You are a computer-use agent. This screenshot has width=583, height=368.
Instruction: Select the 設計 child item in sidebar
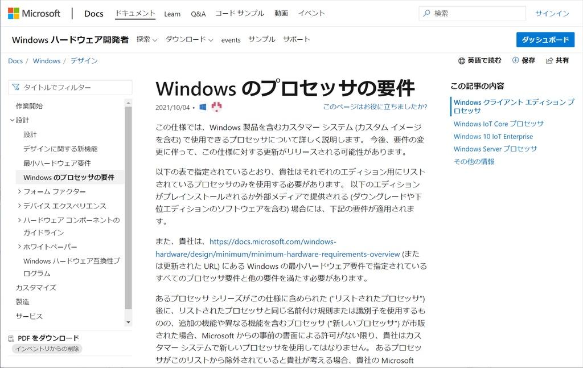pyautogui.click(x=30, y=134)
